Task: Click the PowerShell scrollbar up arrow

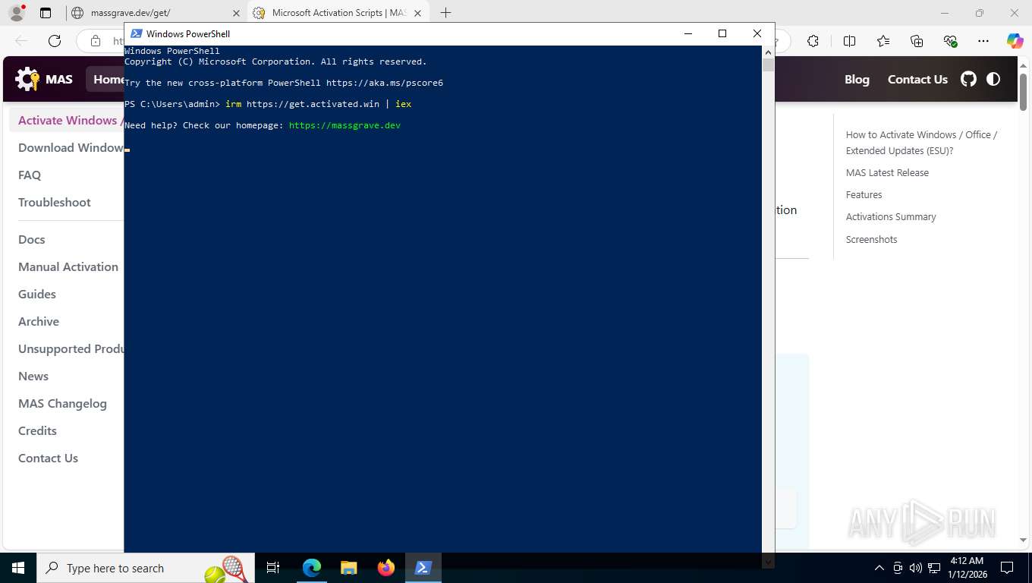Action: coord(768,51)
